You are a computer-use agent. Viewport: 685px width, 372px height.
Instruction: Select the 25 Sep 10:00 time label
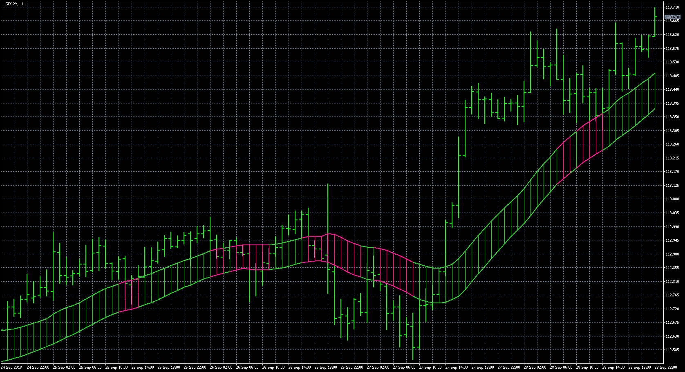point(116,368)
